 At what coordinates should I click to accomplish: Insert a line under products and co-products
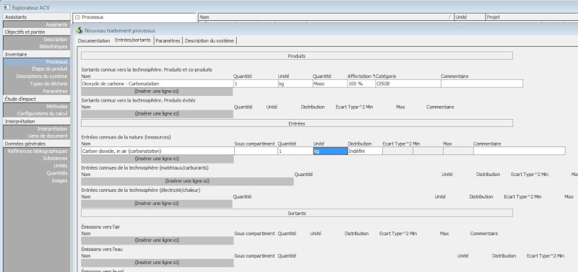click(x=157, y=92)
